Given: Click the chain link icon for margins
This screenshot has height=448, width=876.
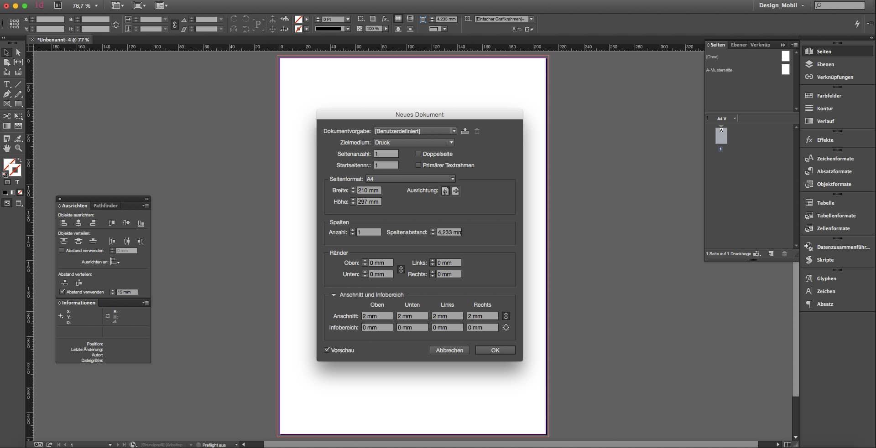Looking at the screenshot, I should point(401,269).
